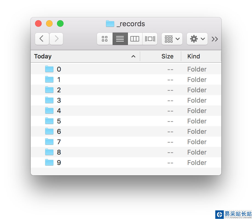
Task: Select folder icon of row 1
Action: click(x=49, y=79)
